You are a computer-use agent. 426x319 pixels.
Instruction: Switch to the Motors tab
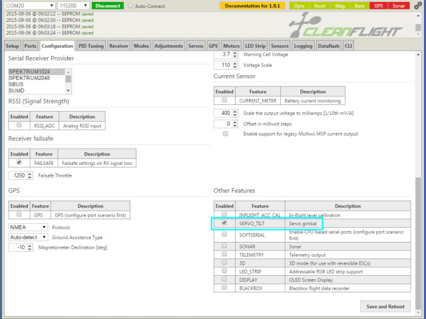click(x=231, y=46)
